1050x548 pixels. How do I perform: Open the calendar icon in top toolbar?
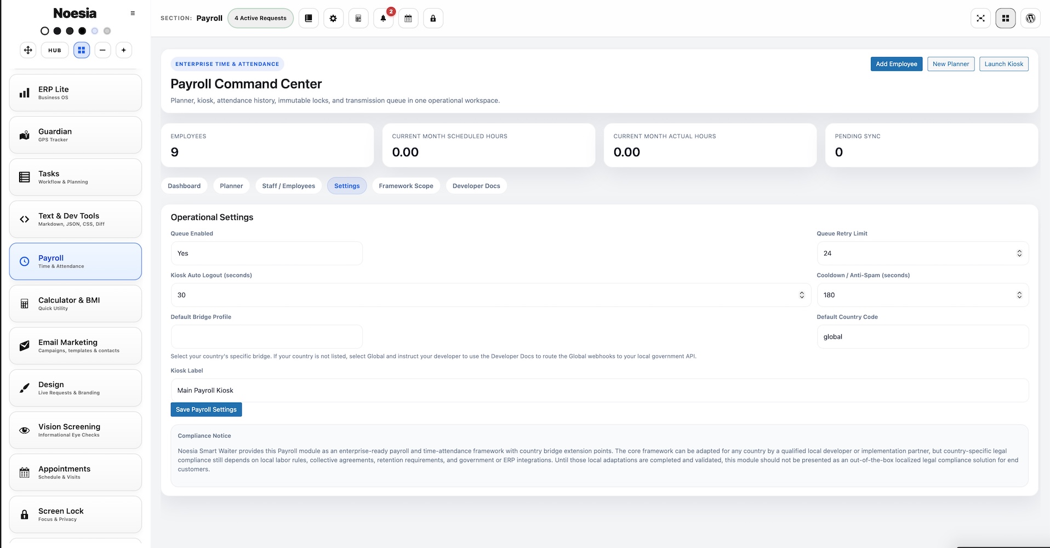coord(408,18)
